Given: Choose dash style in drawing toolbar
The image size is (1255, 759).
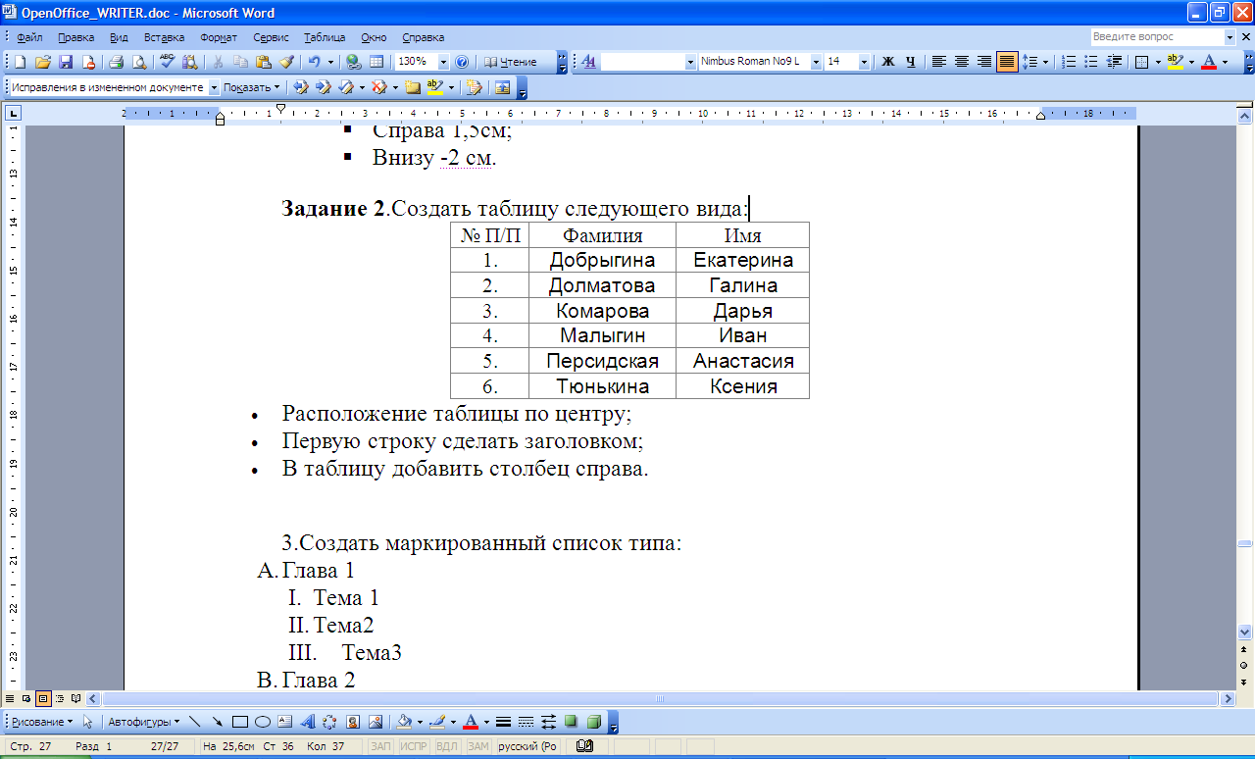Looking at the screenshot, I should [526, 722].
